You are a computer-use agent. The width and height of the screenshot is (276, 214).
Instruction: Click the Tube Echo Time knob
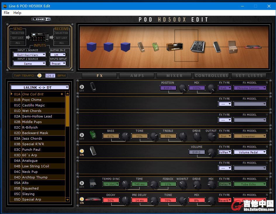click(154, 184)
